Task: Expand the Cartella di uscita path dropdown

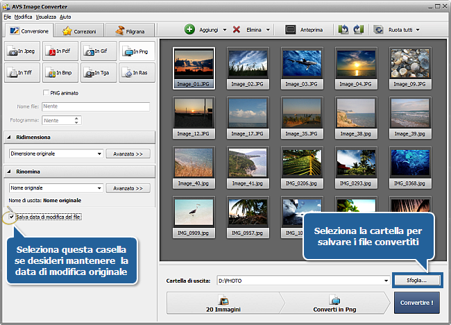Action: [386, 281]
